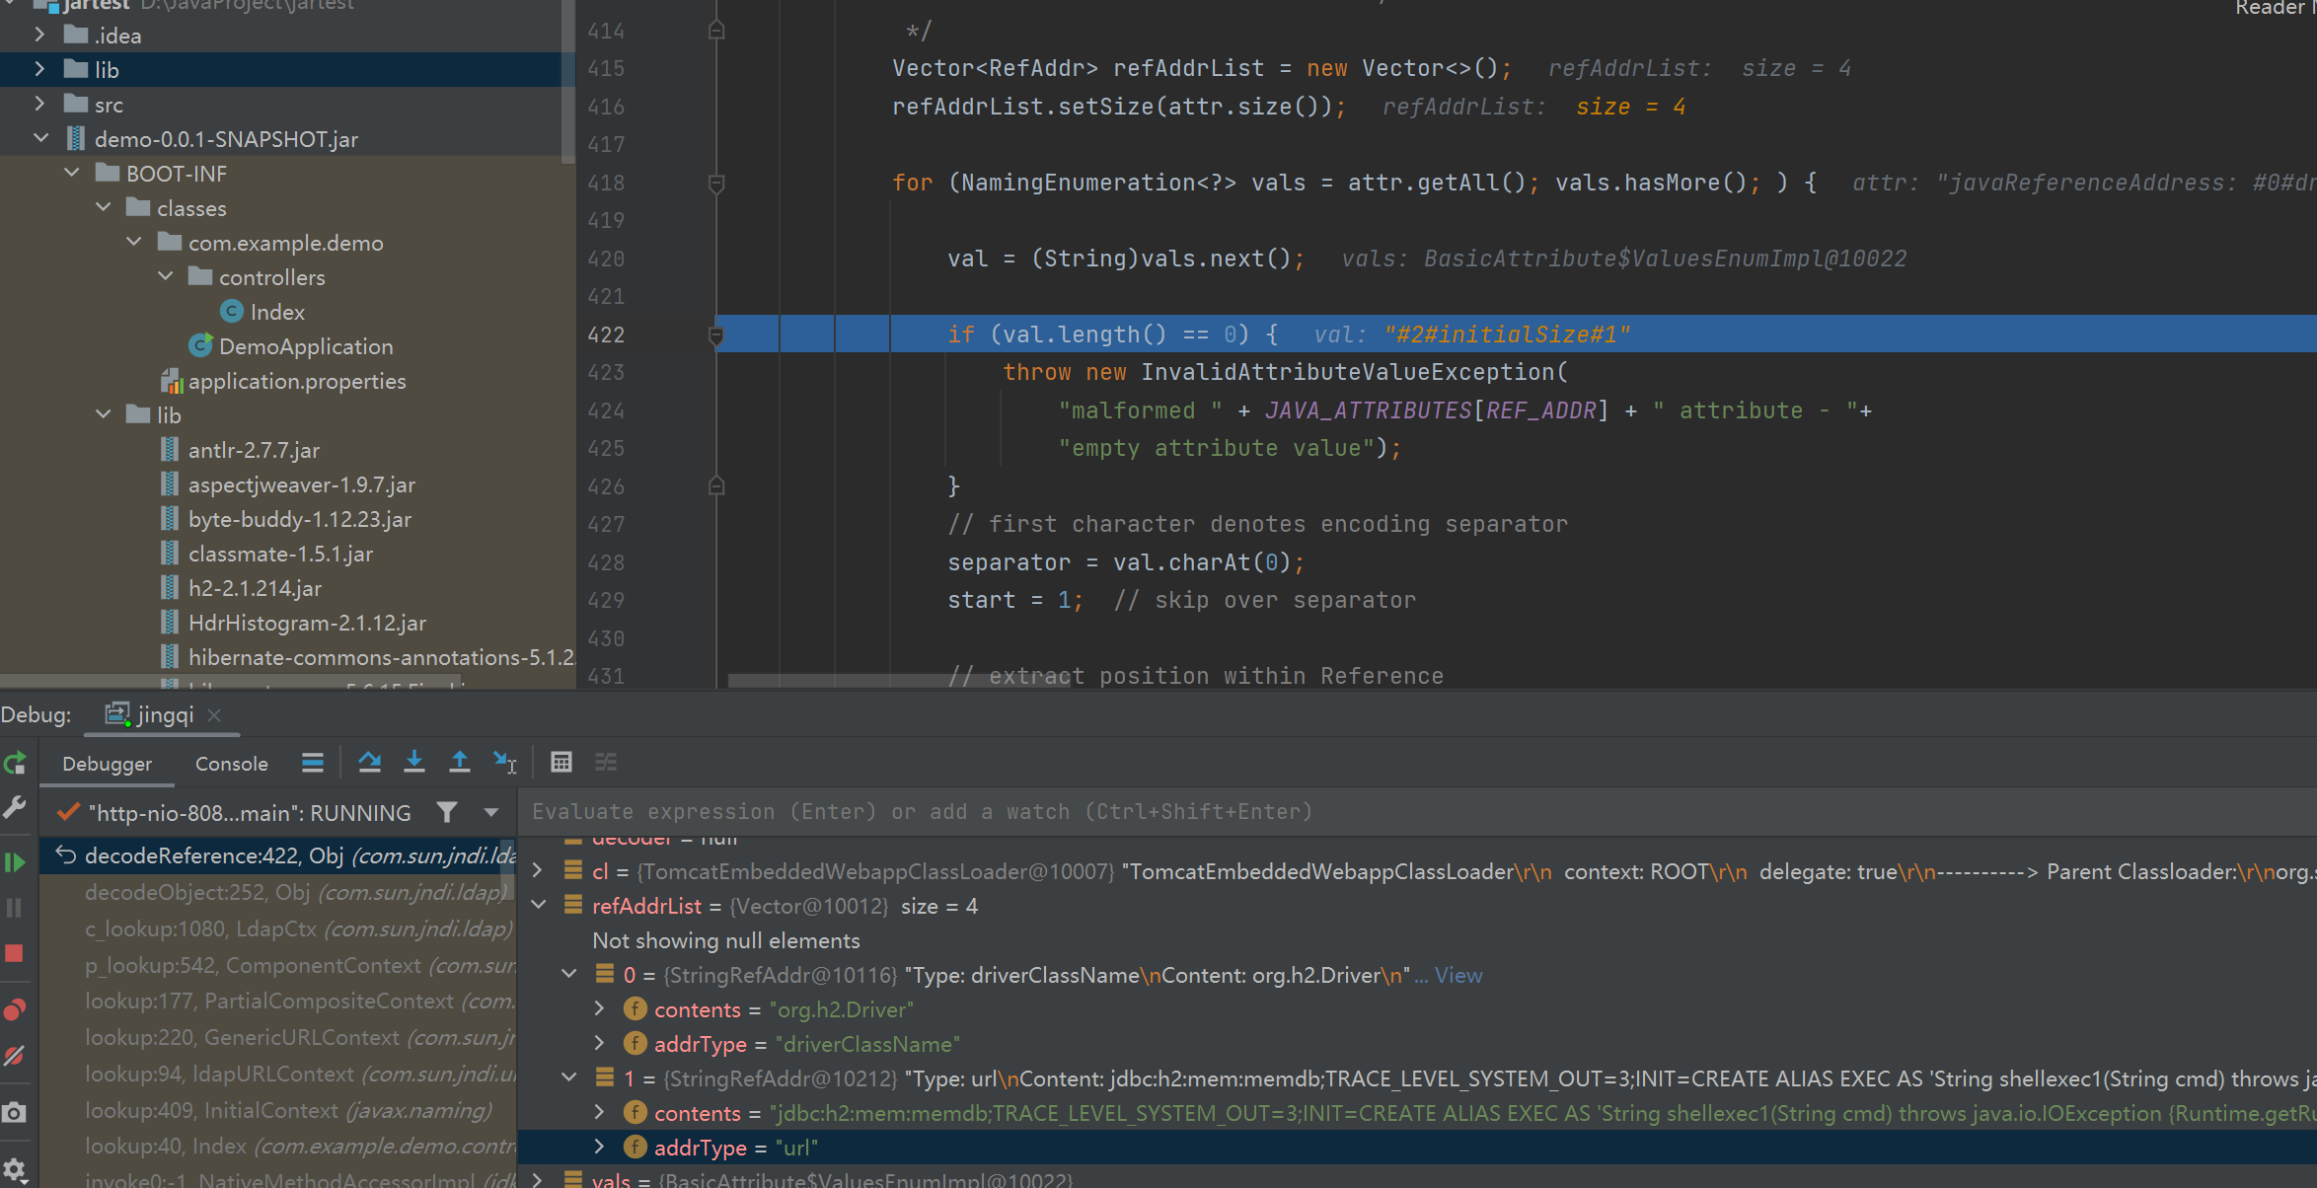2317x1188 pixels.
Task: Expand contents = "org.h2.Driver" field
Action: [x=599, y=1009]
